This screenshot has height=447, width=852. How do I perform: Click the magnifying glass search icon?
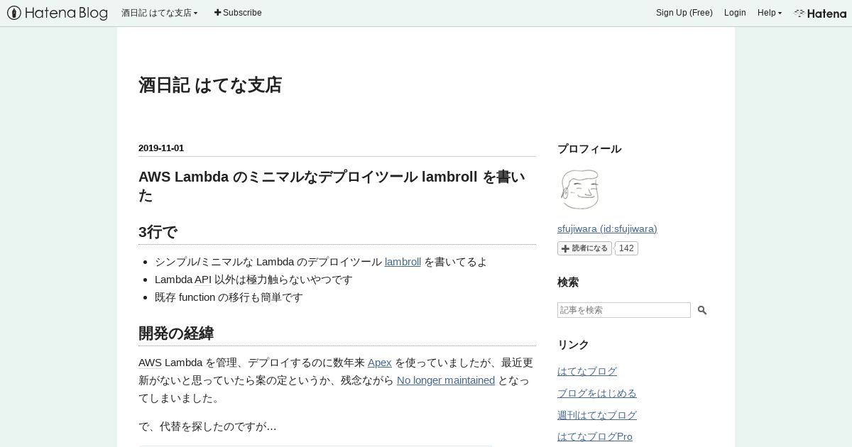click(x=702, y=310)
